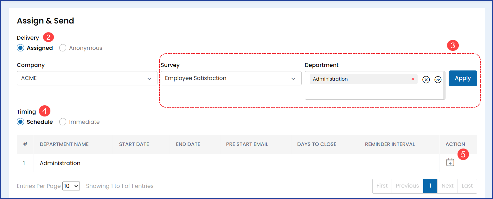Select the Schedule timing option

coord(21,122)
